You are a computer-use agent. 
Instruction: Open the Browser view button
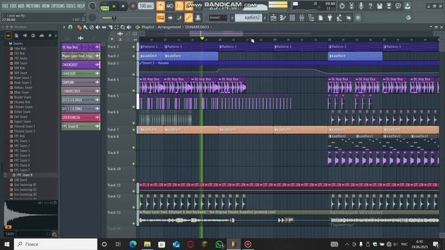(x=311, y=18)
